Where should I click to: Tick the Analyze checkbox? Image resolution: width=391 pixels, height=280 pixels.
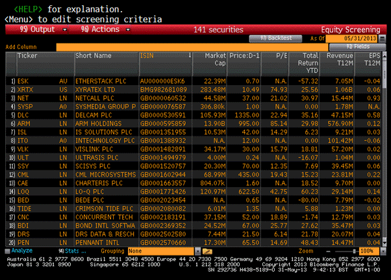point(8,251)
